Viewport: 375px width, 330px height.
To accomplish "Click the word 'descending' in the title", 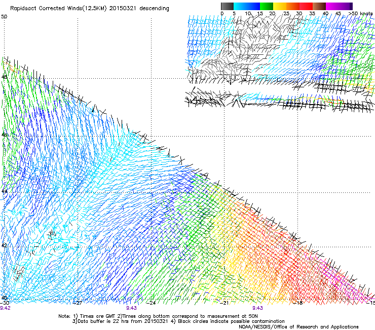I will click(x=154, y=9).
